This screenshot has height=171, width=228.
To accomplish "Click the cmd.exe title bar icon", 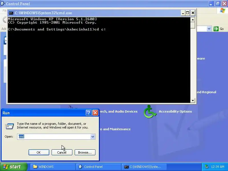I will [11, 13].
